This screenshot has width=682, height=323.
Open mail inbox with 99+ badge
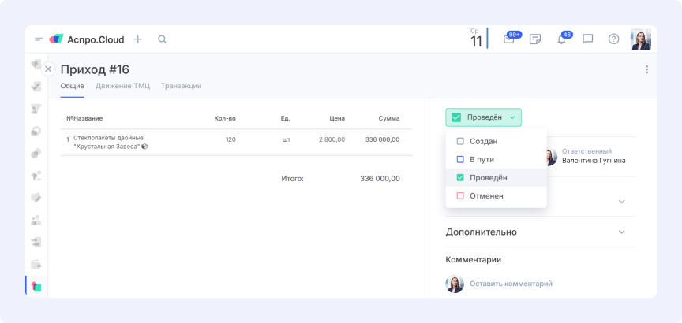pyautogui.click(x=509, y=39)
